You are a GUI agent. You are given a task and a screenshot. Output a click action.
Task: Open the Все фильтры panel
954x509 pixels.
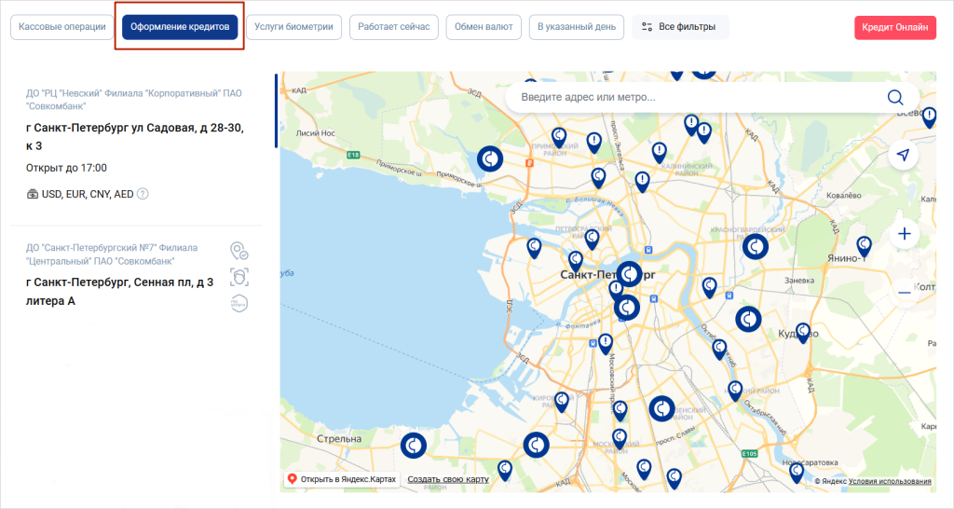680,27
